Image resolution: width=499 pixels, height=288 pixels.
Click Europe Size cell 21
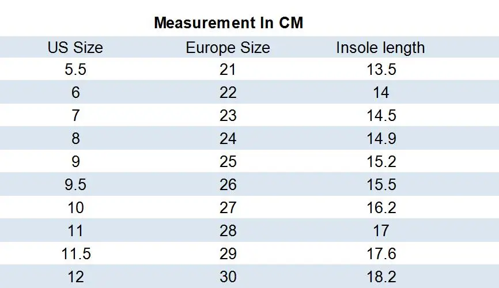[x=228, y=70]
